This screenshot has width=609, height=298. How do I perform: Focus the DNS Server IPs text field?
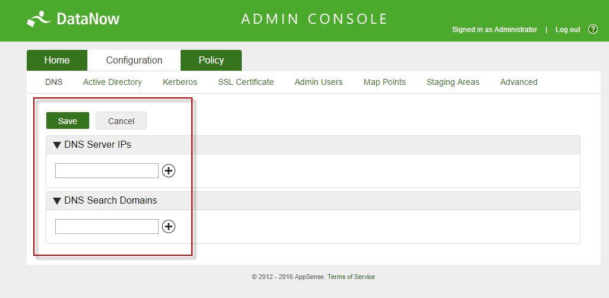point(107,171)
